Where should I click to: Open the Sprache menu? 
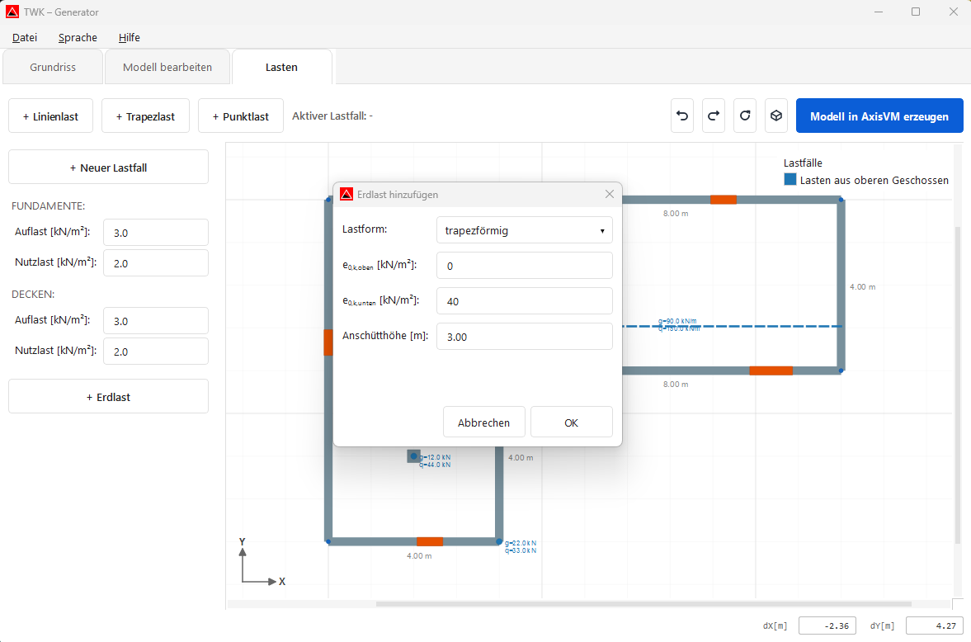click(x=78, y=37)
